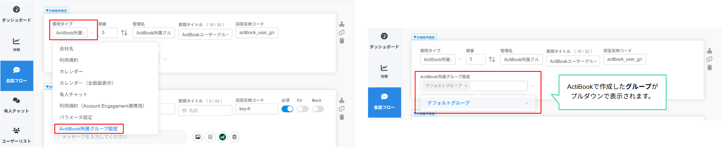Click the reorder arrows icon in the left screenshot
Screen dimensions: 722x148
124,33
